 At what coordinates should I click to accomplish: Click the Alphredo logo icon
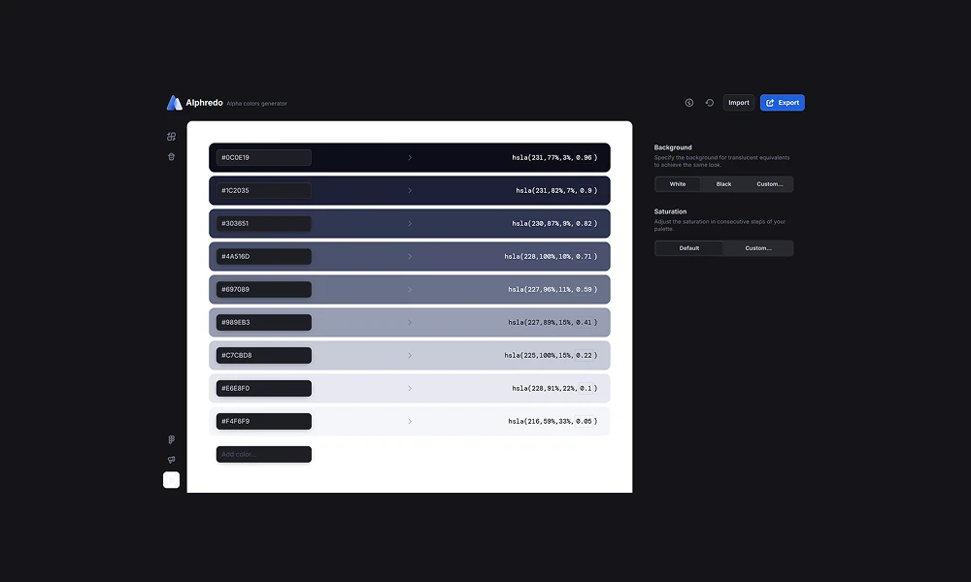[174, 103]
